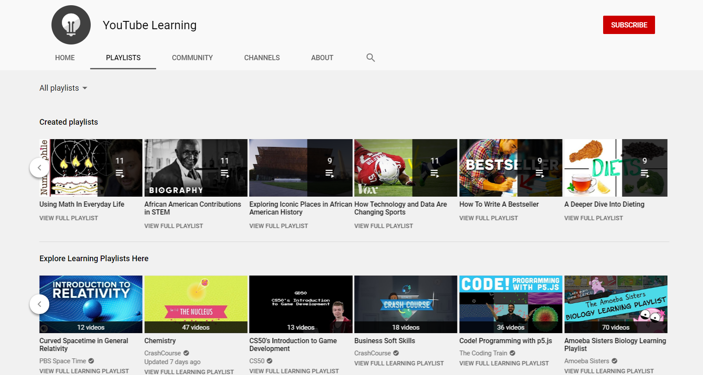Open the channel search magnifier icon
The width and height of the screenshot is (703, 375).
coord(371,58)
